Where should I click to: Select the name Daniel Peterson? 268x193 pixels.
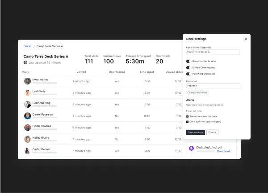pos(42,114)
